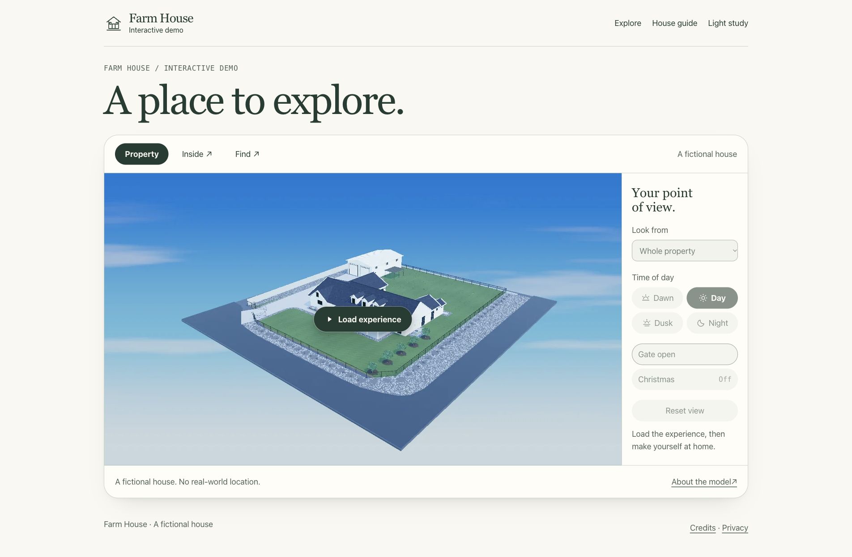Image resolution: width=852 pixels, height=557 pixels.
Task: Open the Look from dropdown
Action: [685, 251]
